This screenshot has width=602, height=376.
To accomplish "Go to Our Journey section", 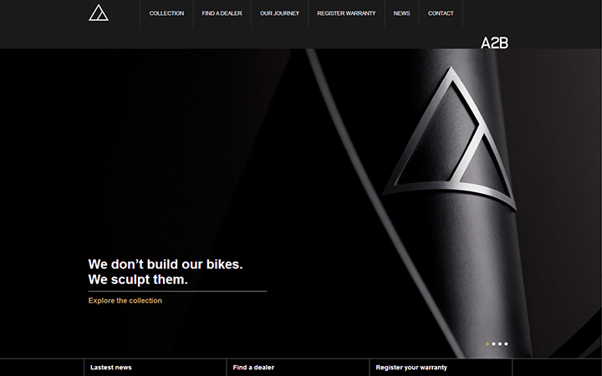I will point(279,13).
